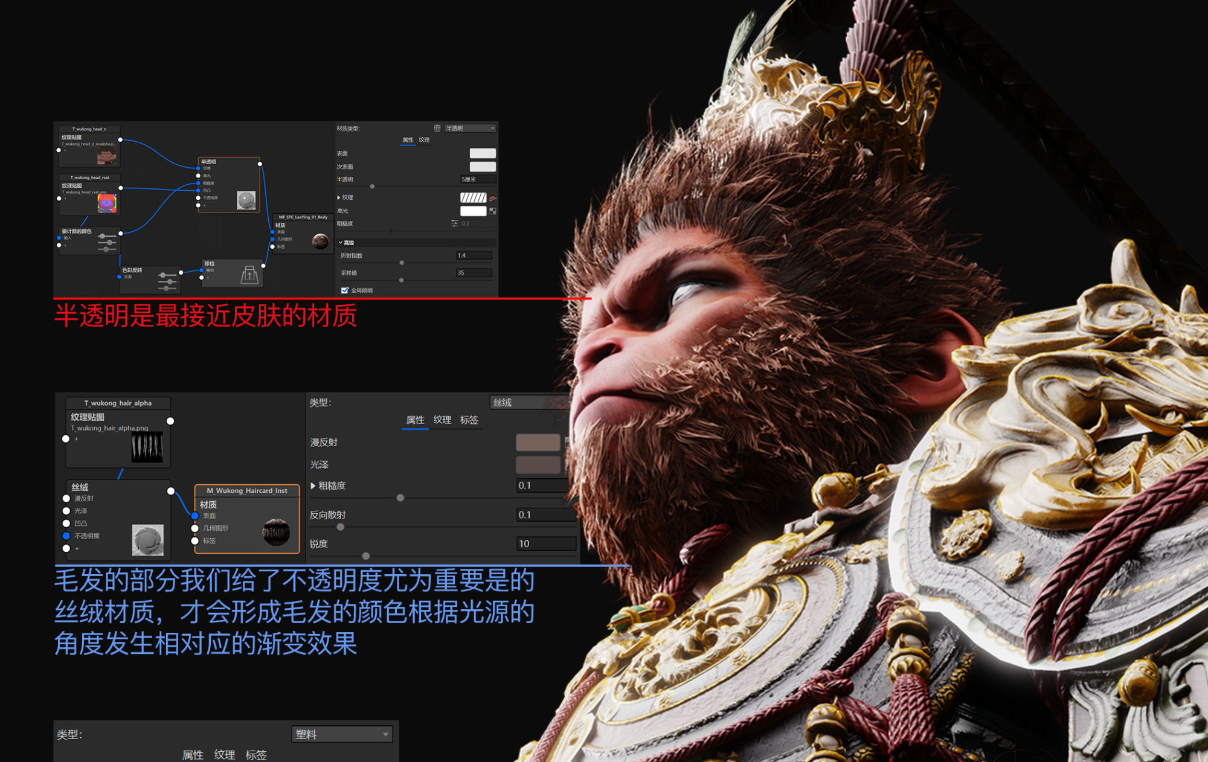Click the 锐度 slider handle

366,556
